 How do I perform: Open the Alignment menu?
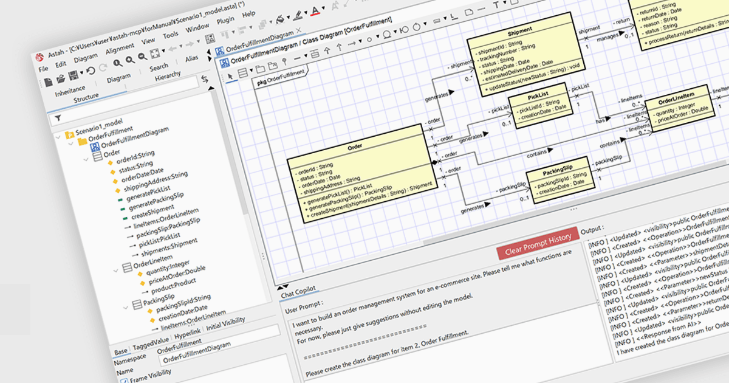(x=120, y=49)
